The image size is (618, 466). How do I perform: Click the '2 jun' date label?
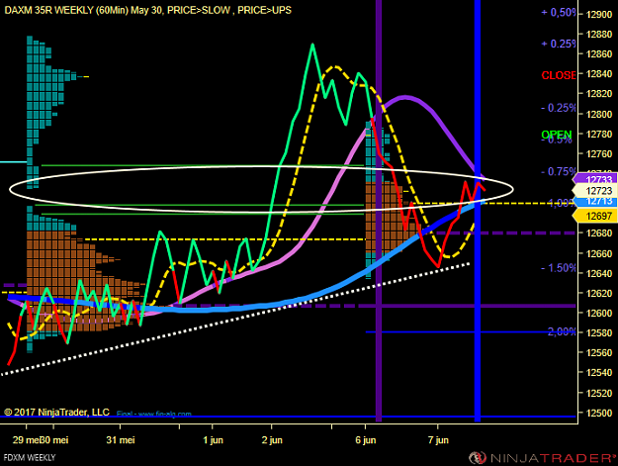272,440
